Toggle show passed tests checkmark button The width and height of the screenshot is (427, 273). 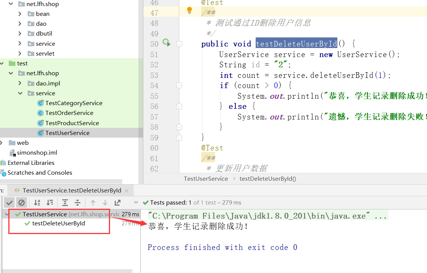(9, 203)
